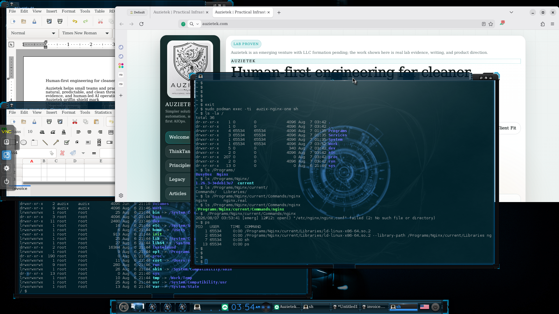Paste clipboard icon in Gnumeric toolbar

(x=96, y=122)
